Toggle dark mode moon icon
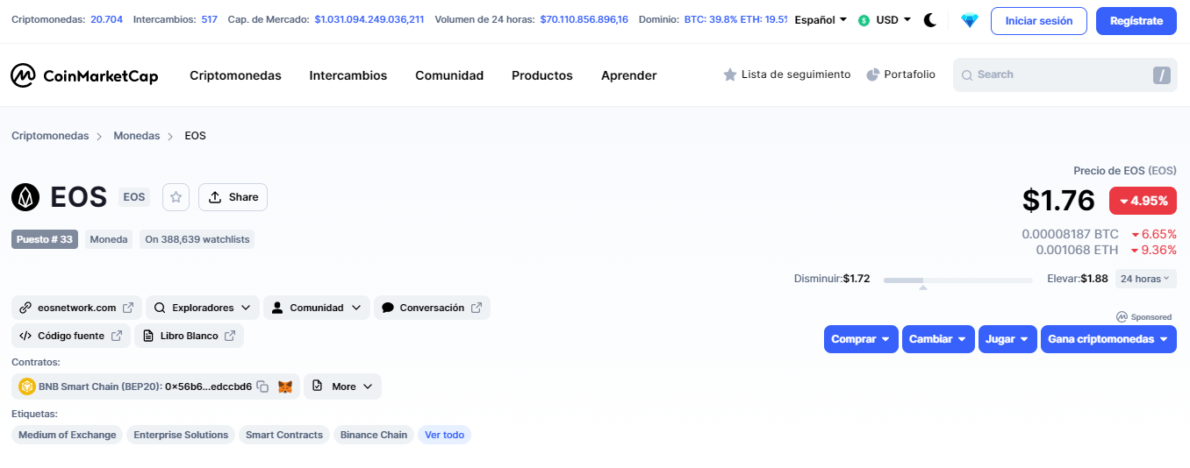This screenshot has width=1190, height=468. pyautogui.click(x=930, y=20)
